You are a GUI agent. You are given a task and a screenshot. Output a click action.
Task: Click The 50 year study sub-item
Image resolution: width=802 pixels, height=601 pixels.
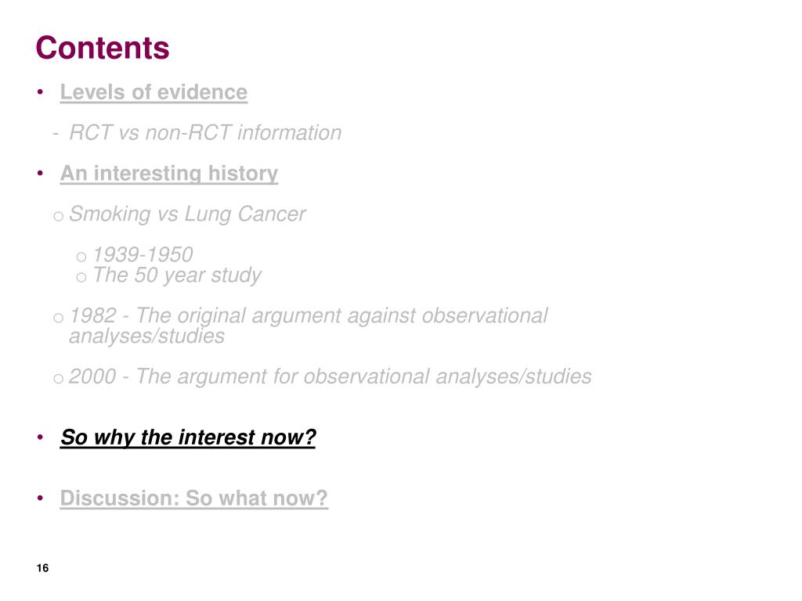pos(177,275)
